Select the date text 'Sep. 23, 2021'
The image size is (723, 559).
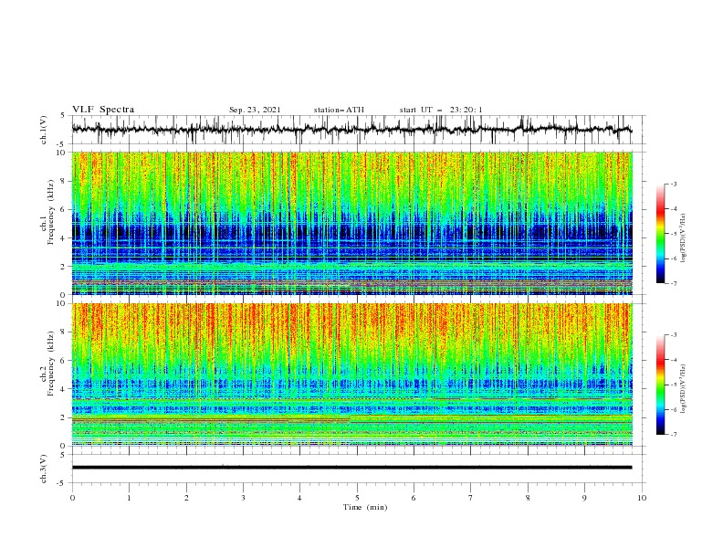click(x=255, y=110)
